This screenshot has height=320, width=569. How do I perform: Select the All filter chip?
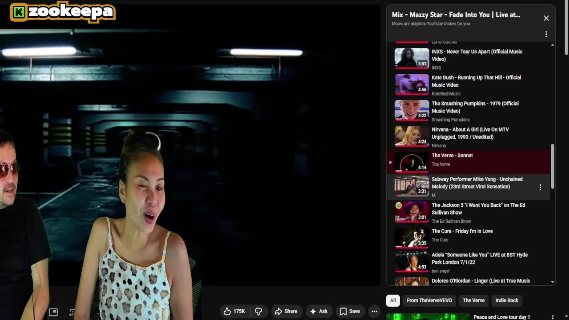pyautogui.click(x=393, y=300)
